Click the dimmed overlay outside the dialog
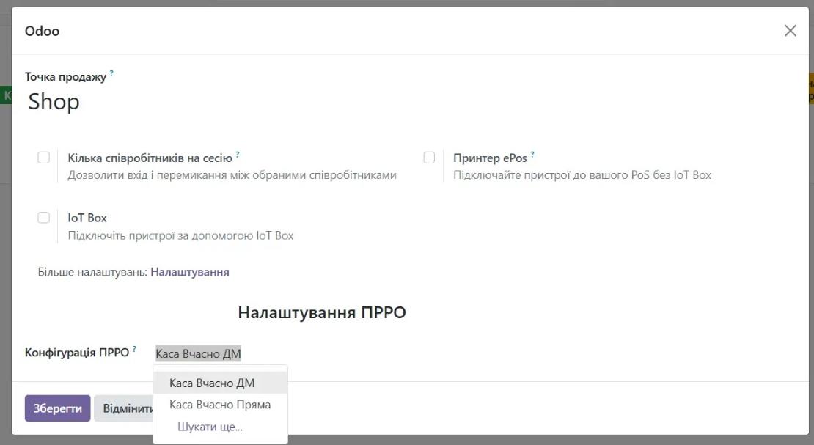Screen dimensions: 814x445 pos(7,220)
